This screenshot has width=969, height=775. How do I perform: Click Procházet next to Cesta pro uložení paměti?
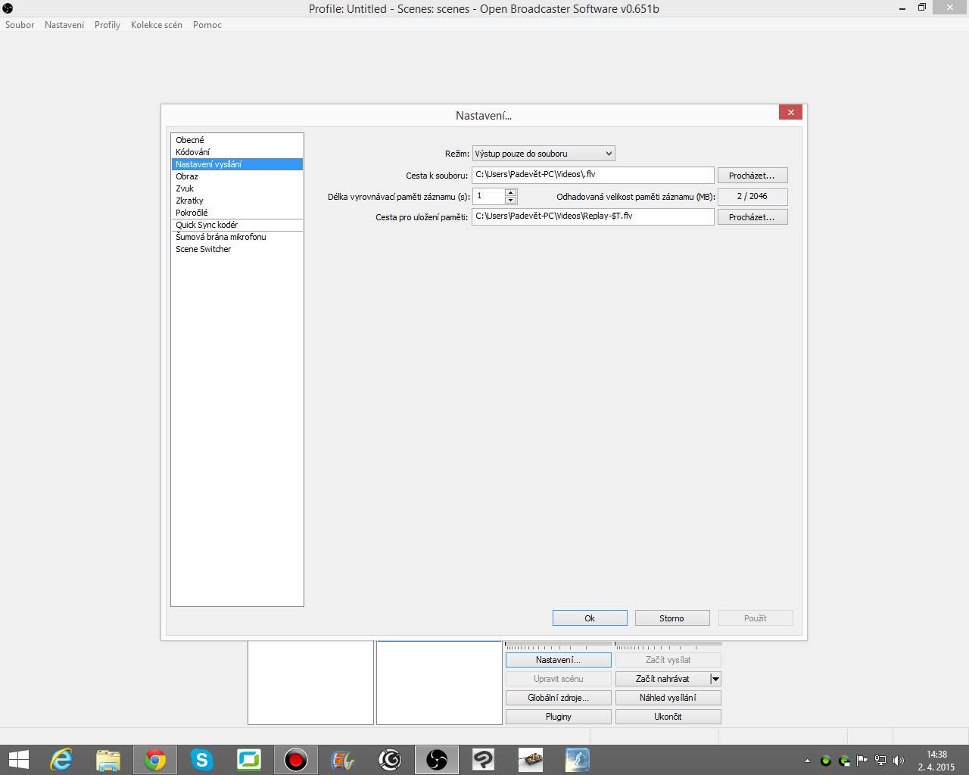752,217
